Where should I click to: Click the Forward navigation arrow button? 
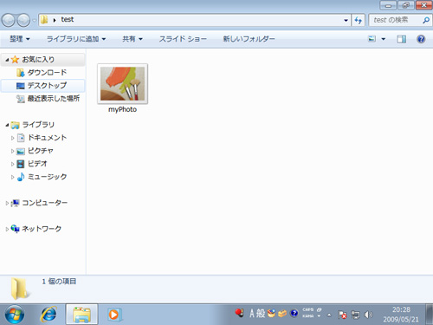[x=23, y=20]
